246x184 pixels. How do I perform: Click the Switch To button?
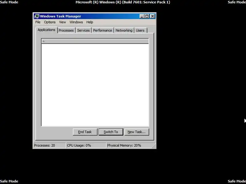click(111, 132)
